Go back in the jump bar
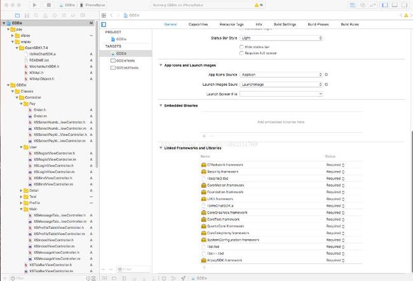 pyautogui.click(x=111, y=15)
